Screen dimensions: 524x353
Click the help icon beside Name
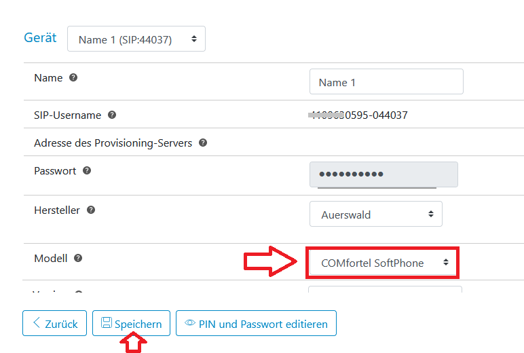(73, 77)
